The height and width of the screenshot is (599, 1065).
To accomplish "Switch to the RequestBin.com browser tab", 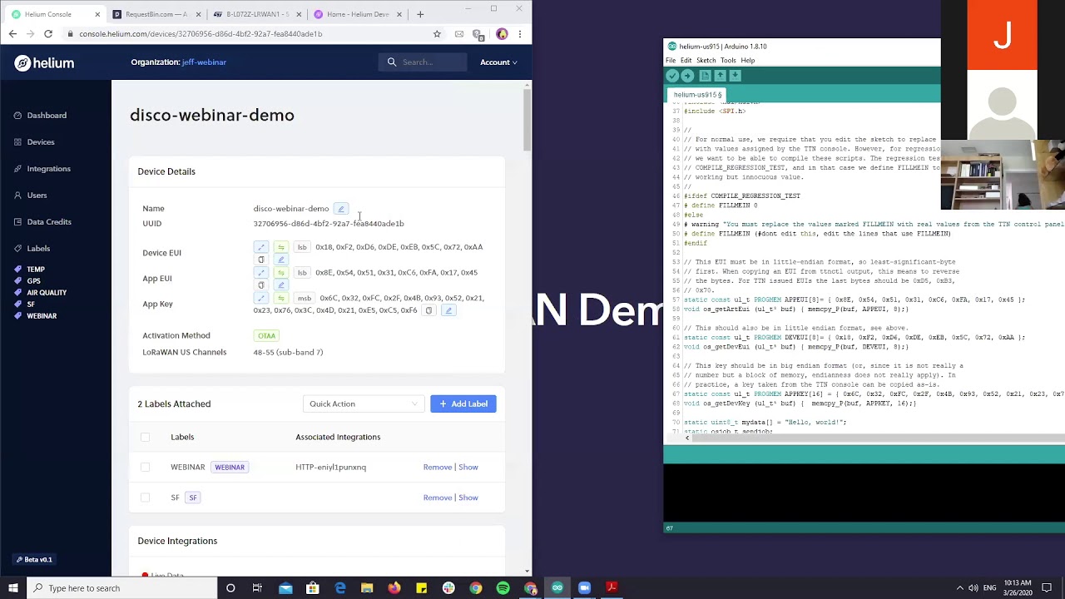I will (x=155, y=14).
